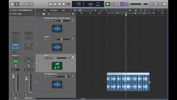Mute the Inst 1 track
Viewport: 177px width, 100px height.
click(45, 58)
